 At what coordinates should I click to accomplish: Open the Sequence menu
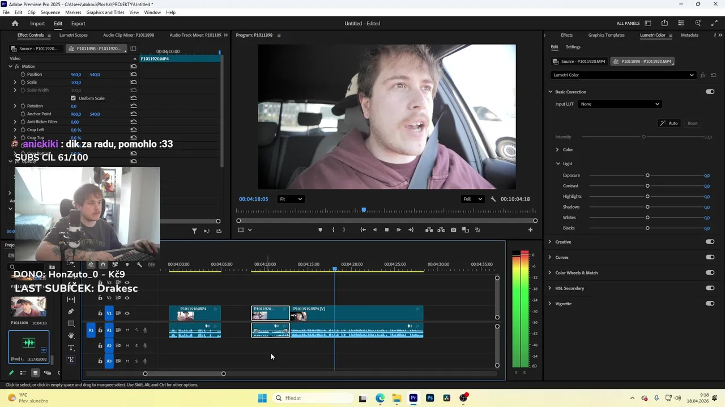tap(50, 12)
